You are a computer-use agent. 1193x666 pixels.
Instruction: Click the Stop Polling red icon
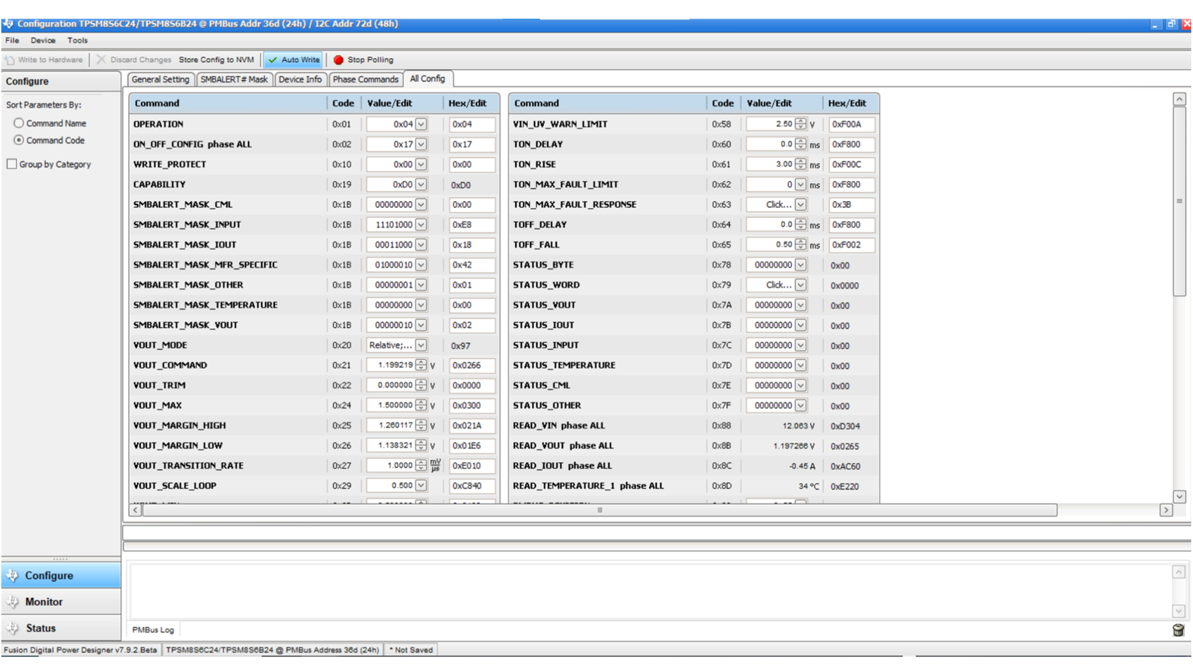click(x=339, y=59)
